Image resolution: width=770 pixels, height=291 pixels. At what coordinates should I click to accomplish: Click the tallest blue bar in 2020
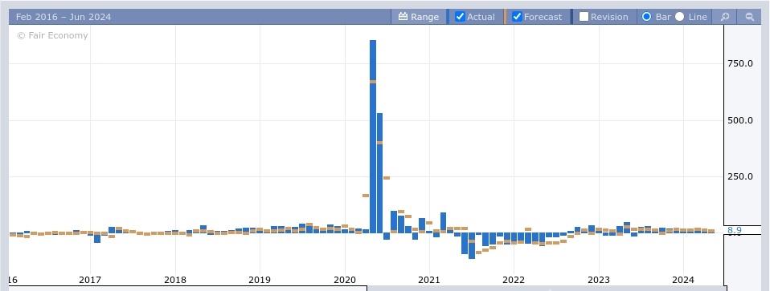(373, 136)
